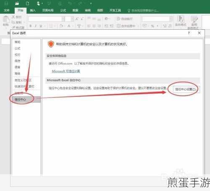The height and width of the screenshot is (191, 210).
Task: Open the Microsoft Trustworthy Computing link
Action: pyautogui.click(x=66, y=71)
